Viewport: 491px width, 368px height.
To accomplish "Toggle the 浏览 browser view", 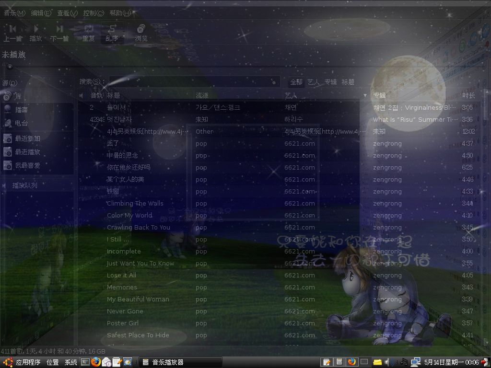I will tap(141, 33).
